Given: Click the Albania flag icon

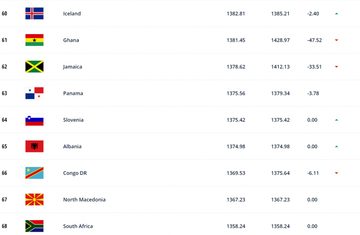Looking at the screenshot, I should 35,146.
